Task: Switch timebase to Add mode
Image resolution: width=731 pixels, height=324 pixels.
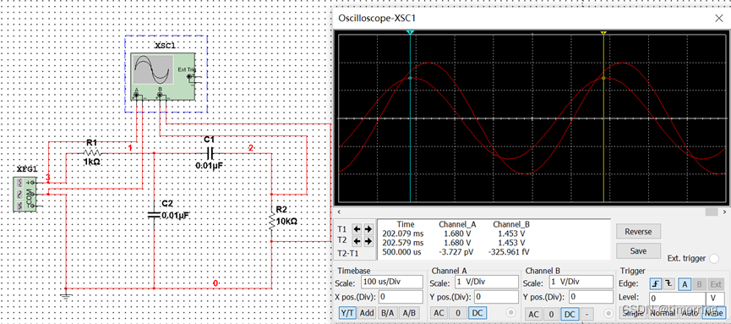Action: 367,313
